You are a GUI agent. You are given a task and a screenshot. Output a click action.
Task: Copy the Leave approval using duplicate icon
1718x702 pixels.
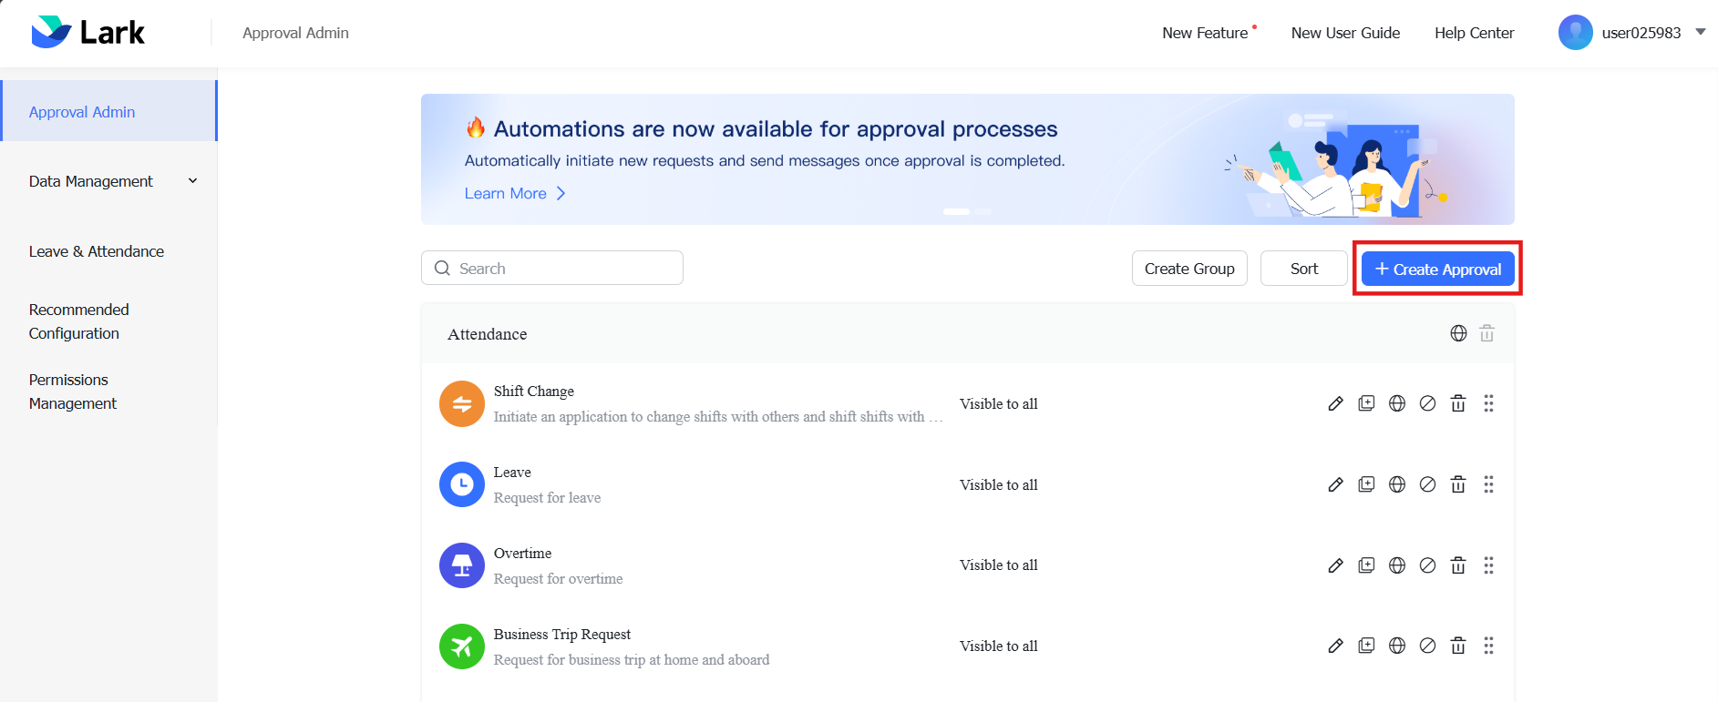coord(1366,484)
